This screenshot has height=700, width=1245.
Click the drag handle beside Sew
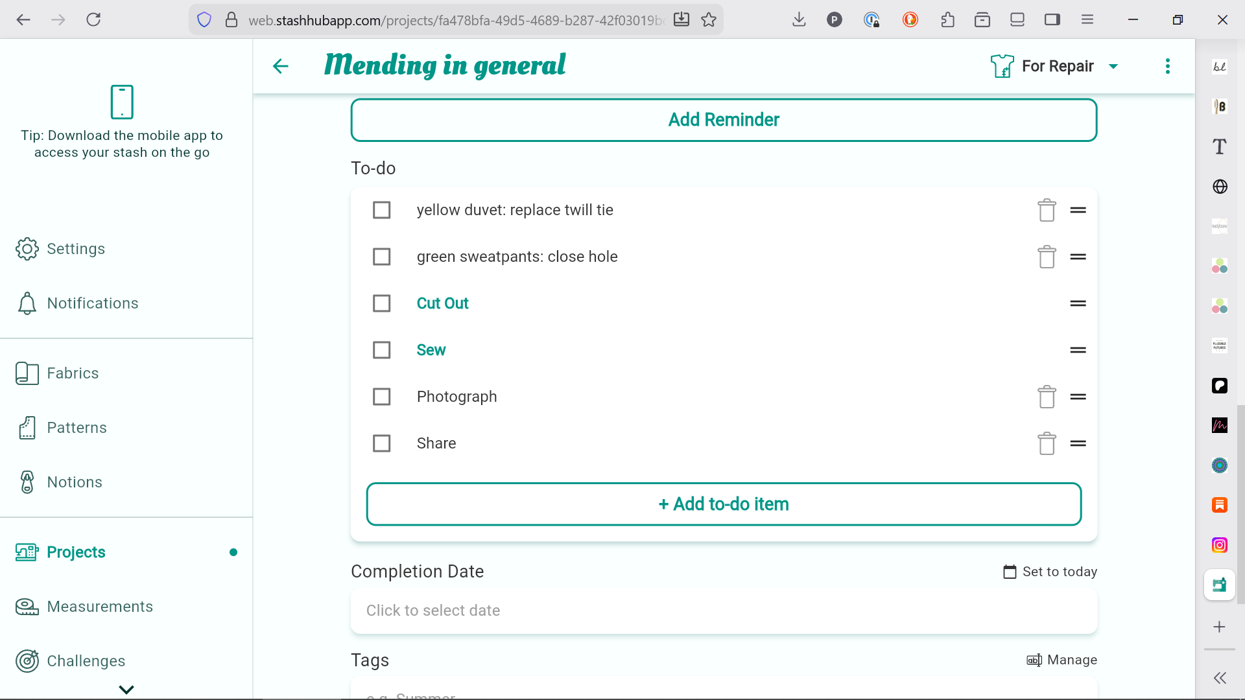click(1078, 350)
